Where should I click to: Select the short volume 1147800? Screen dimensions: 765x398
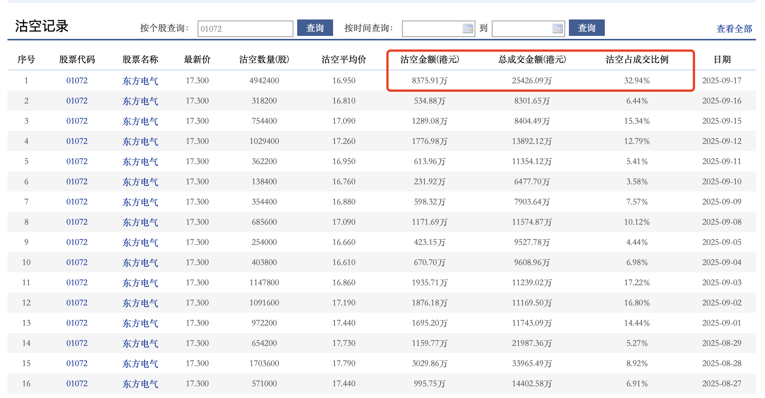coord(264,282)
